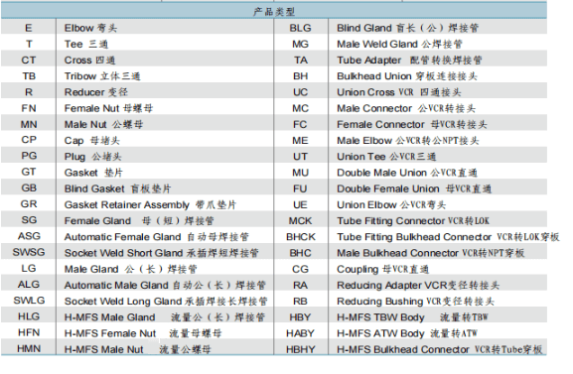Select the SWSG code cell
This screenshot has height=374, width=573.
(x=29, y=252)
